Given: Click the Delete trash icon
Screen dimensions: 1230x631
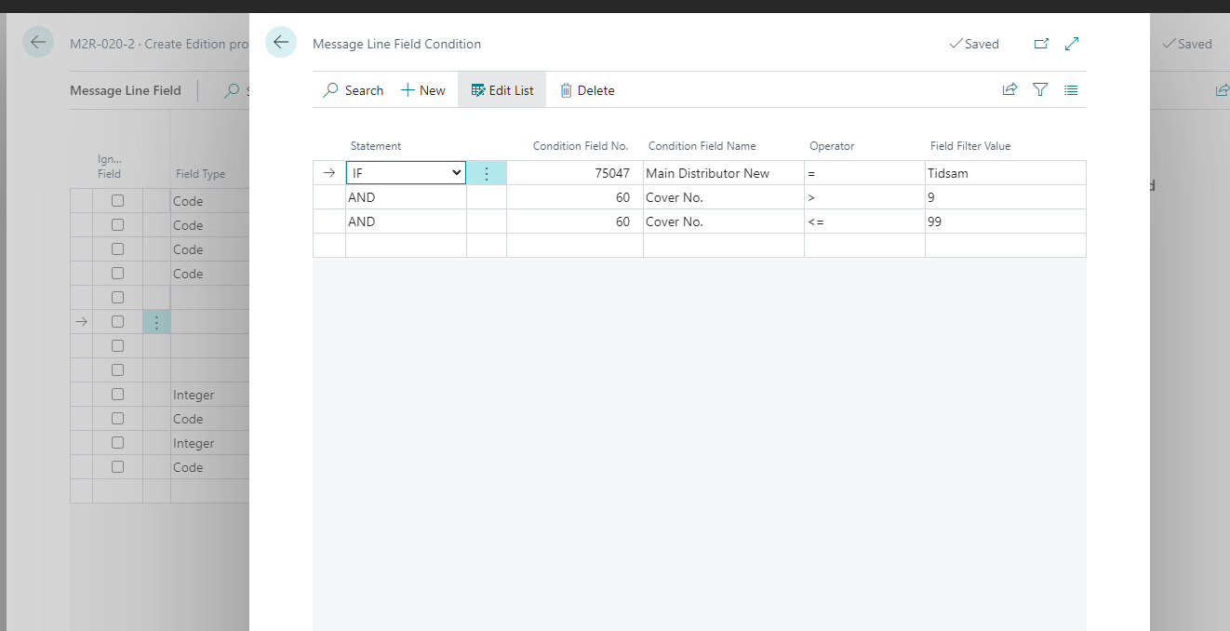Looking at the screenshot, I should tap(587, 89).
